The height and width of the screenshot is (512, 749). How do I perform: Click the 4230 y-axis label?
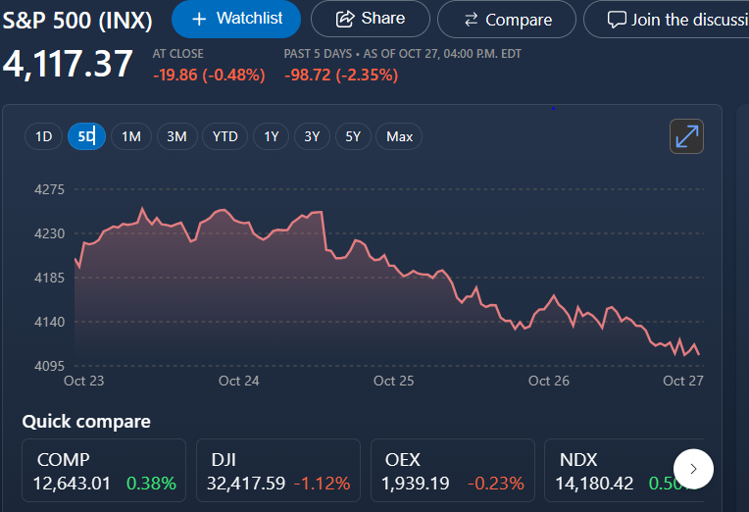(x=49, y=233)
